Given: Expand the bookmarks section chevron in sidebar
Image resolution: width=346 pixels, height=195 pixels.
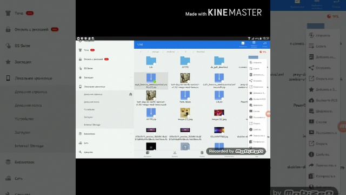Looking at the screenshot, I should 131,77.
